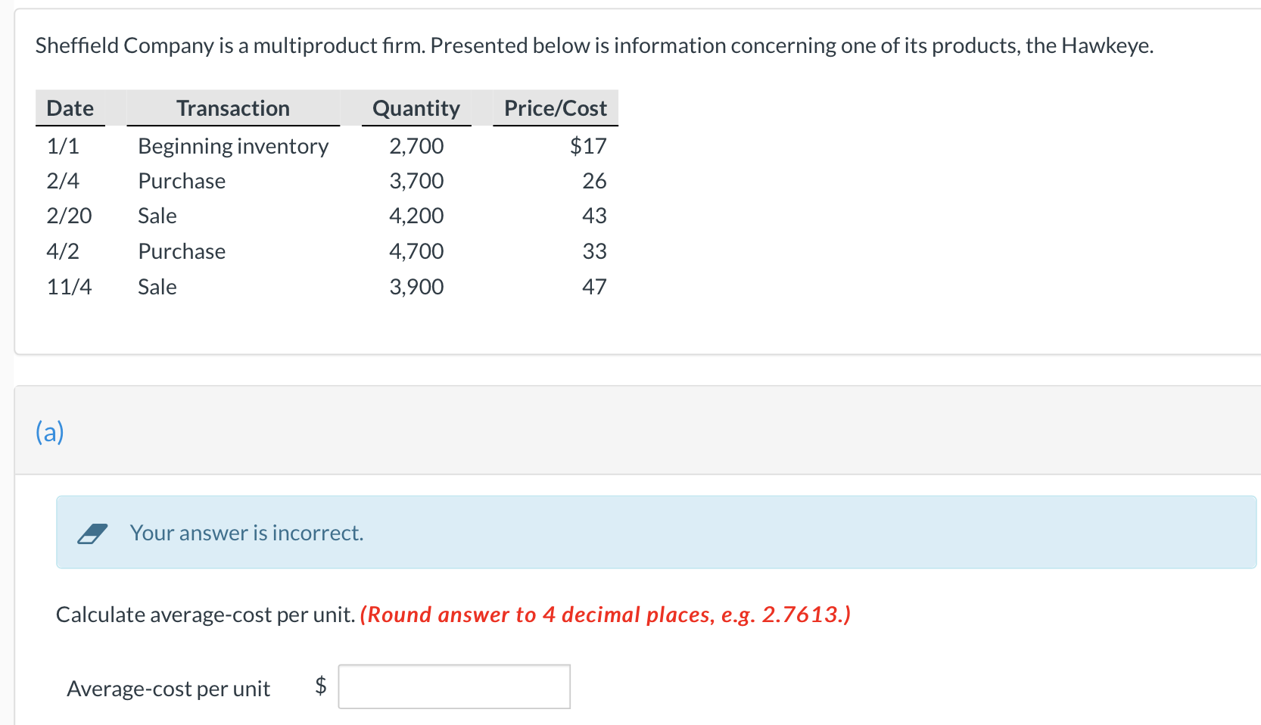Click the "Your answer is incorrect." message
Image resolution: width=1261 pixels, height=725 pixels.
point(247,533)
